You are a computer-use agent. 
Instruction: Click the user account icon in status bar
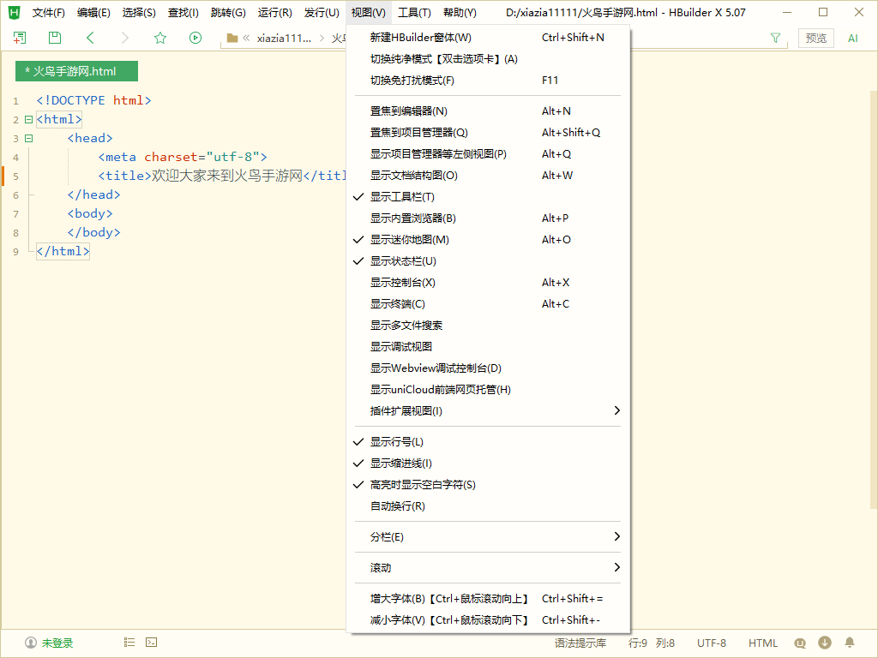31,643
